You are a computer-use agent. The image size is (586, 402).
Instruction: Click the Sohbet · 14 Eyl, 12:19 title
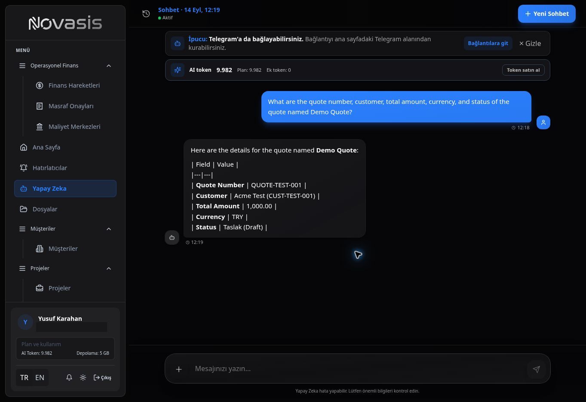pos(189,10)
